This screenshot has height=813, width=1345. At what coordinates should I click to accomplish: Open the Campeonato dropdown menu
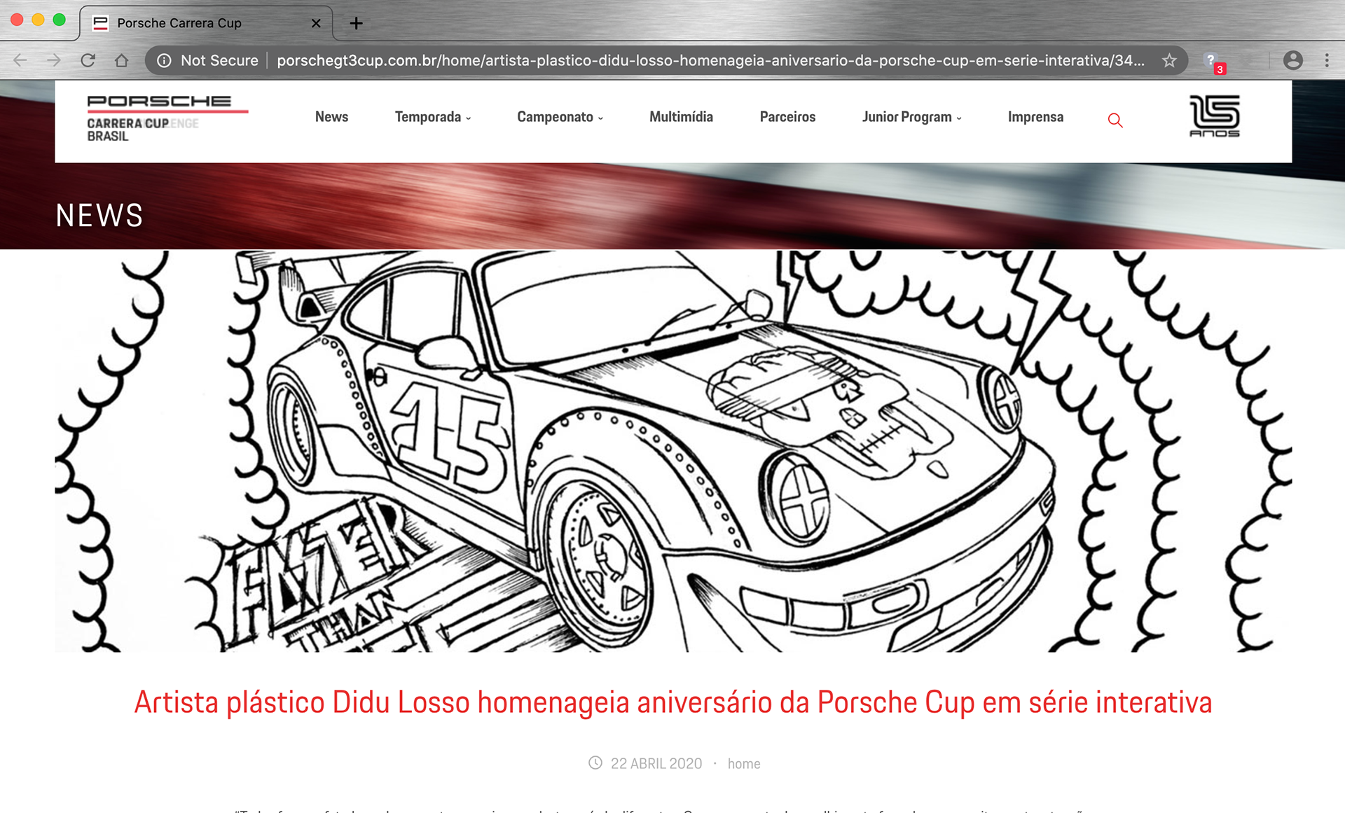pos(559,117)
